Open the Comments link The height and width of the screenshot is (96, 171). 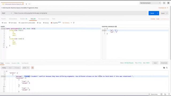(165, 19)
